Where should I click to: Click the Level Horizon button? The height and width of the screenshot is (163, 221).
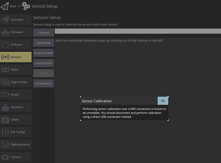[44, 63]
